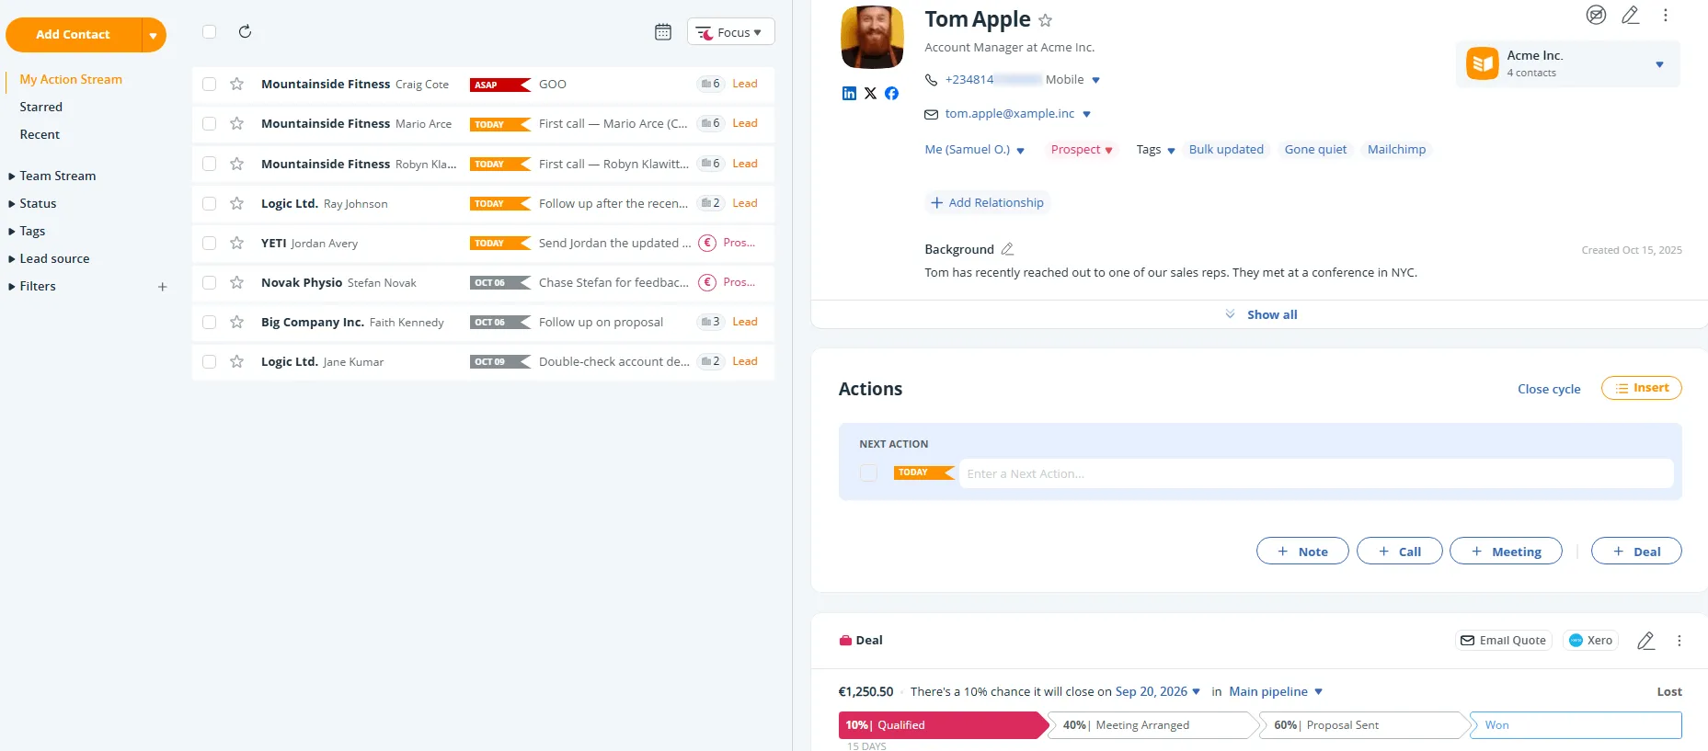Expand the Acme Inc. company dropdown
This screenshot has height=751, width=1708.
coord(1659,64)
